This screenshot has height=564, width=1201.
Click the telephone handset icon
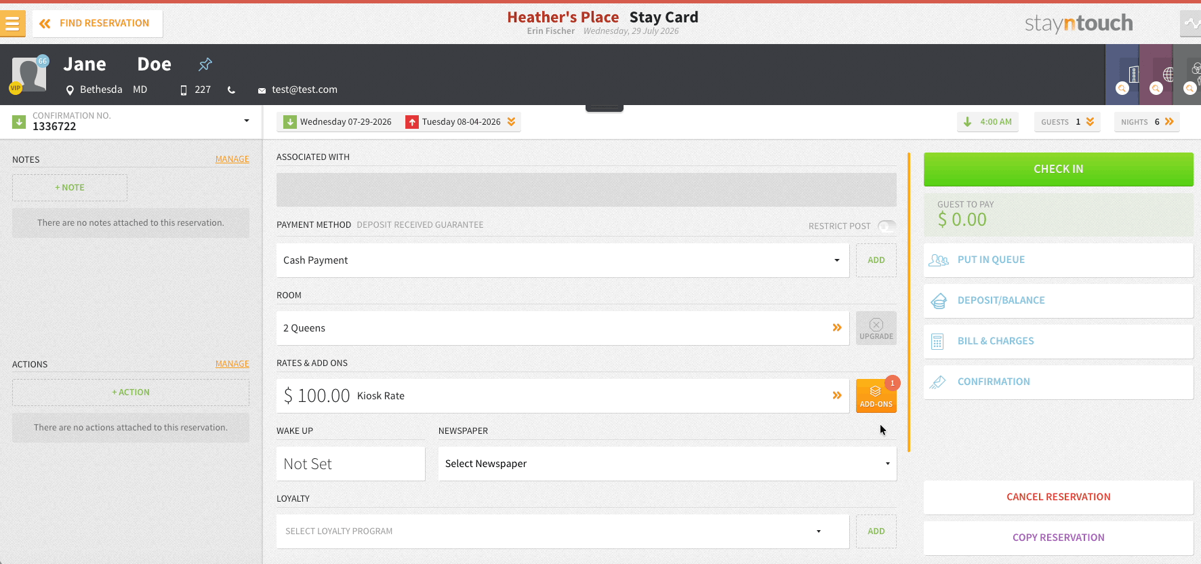[x=231, y=90]
